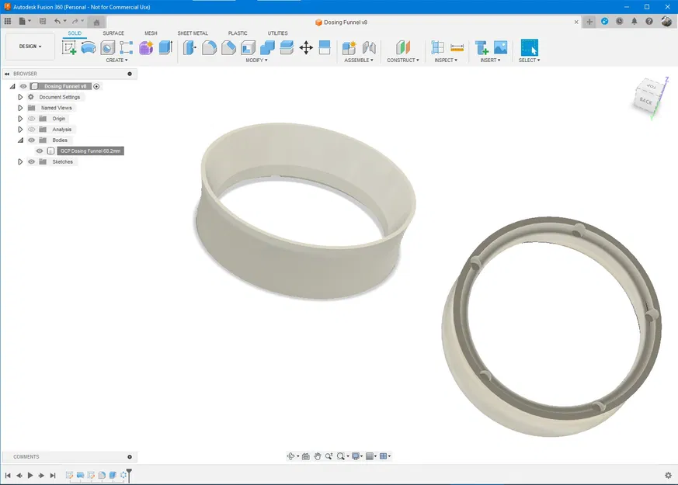Viewport: 678px width, 485px height.
Task: Open the MODIFY dropdown menu
Action: (x=256, y=60)
